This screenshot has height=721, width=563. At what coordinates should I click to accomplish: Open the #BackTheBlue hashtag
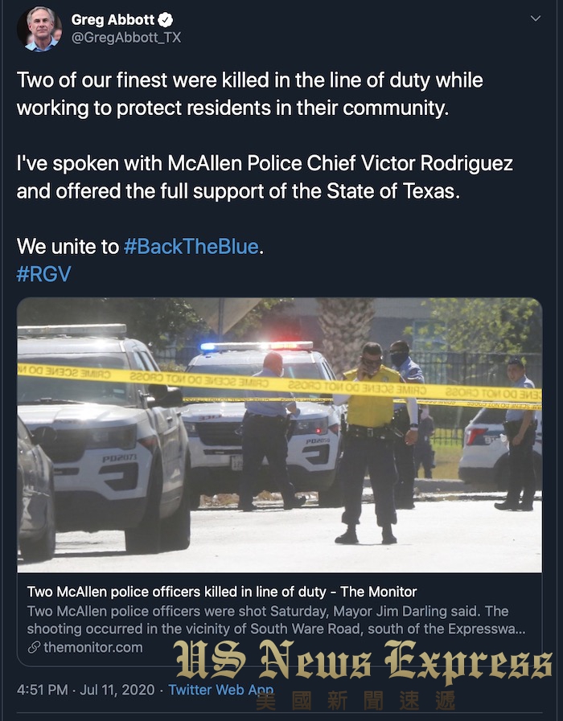pyautogui.click(x=191, y=247)
